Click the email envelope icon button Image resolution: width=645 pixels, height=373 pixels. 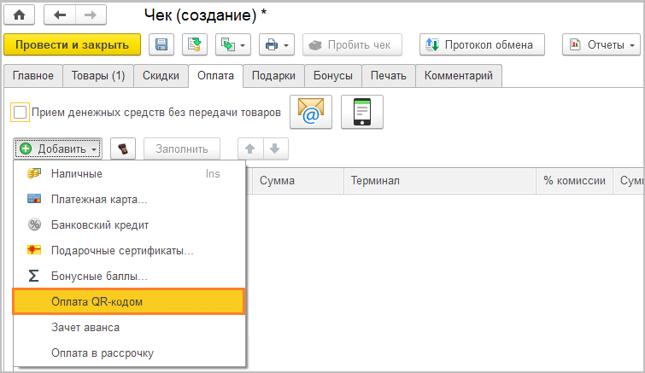tap(311, 112)
